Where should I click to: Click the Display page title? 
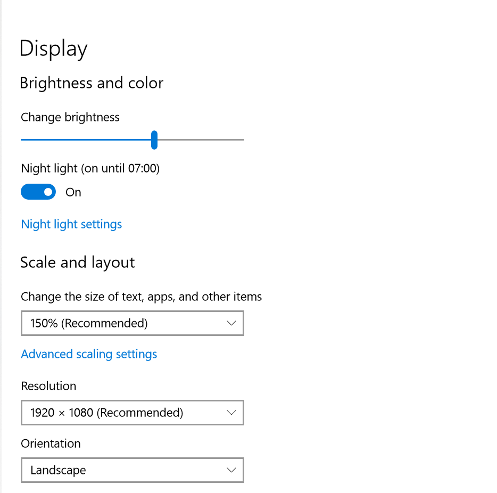[53, 48]
